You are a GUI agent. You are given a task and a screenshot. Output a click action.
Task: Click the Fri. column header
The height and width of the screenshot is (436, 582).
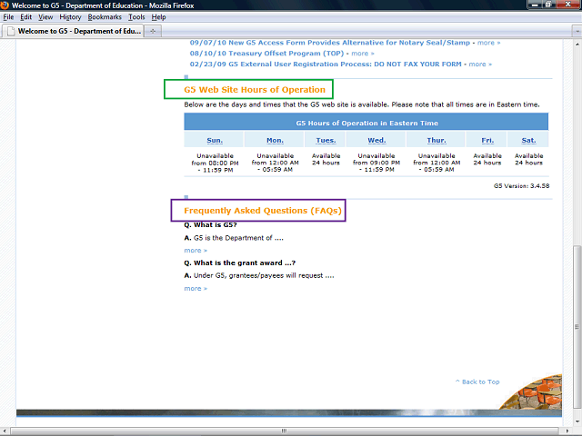(487, 140)
